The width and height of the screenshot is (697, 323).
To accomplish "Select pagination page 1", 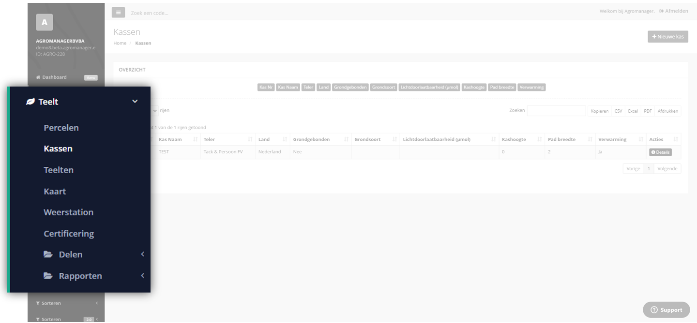I will [649, 169].
